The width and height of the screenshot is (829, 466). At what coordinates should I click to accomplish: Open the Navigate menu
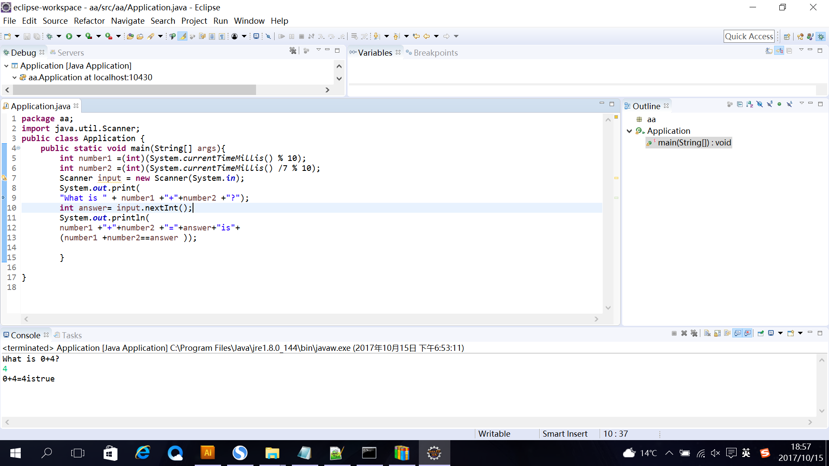(127, 21)
